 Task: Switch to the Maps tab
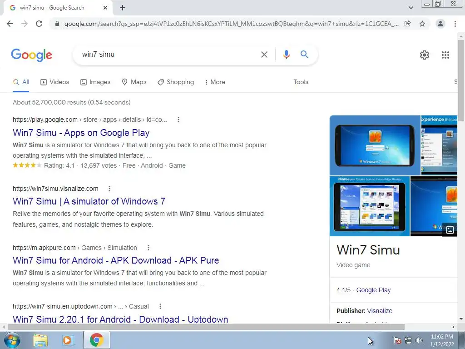coord(134,82)
